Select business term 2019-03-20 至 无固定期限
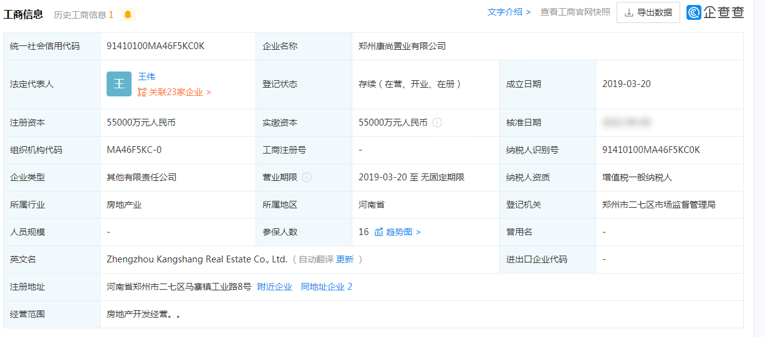This screenshot has width=765, height=337. tap(411, 177)
